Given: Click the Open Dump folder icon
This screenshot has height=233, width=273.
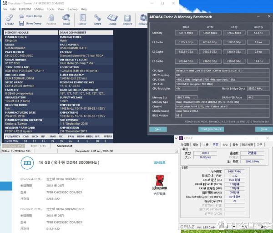Looking at the screenshot, I should click(22, 16).
